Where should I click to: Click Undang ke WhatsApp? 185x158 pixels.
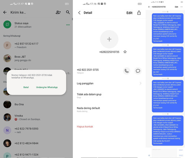tap(47, 87)
